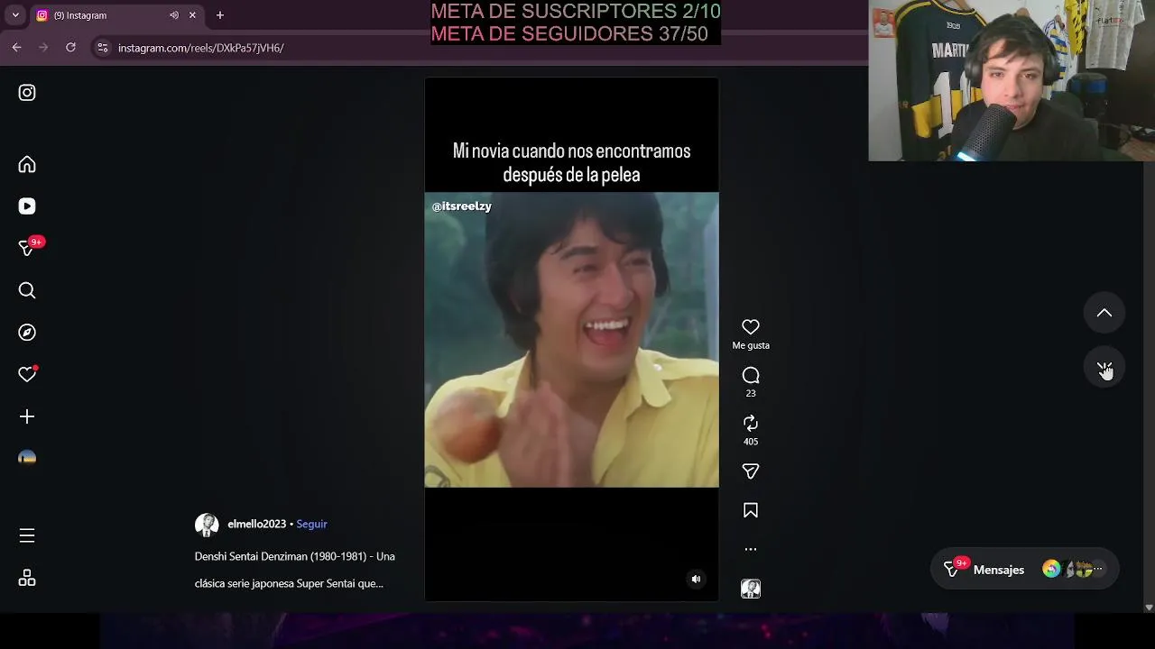Open Notifications heart in sidebar

pos(27,374)
